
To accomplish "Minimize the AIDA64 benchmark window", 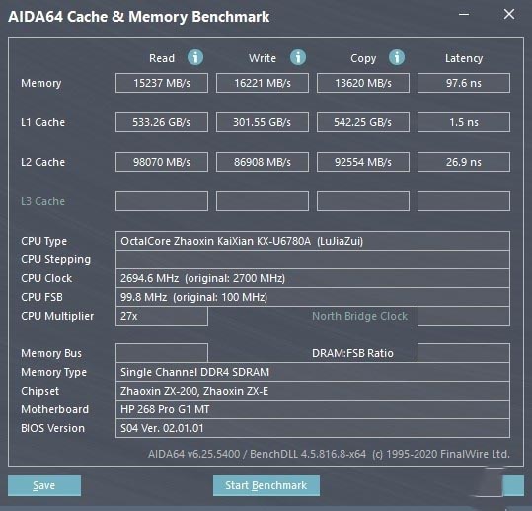I will [x=464, y=14].
